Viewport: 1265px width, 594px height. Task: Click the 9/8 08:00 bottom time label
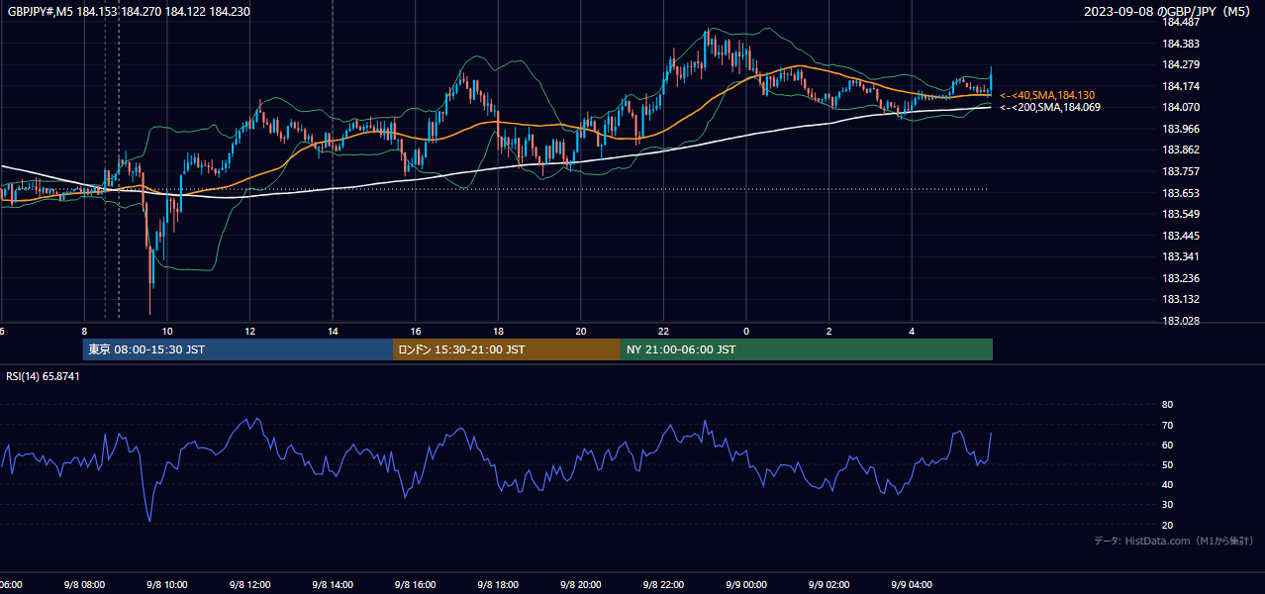(x=84, y=585)
